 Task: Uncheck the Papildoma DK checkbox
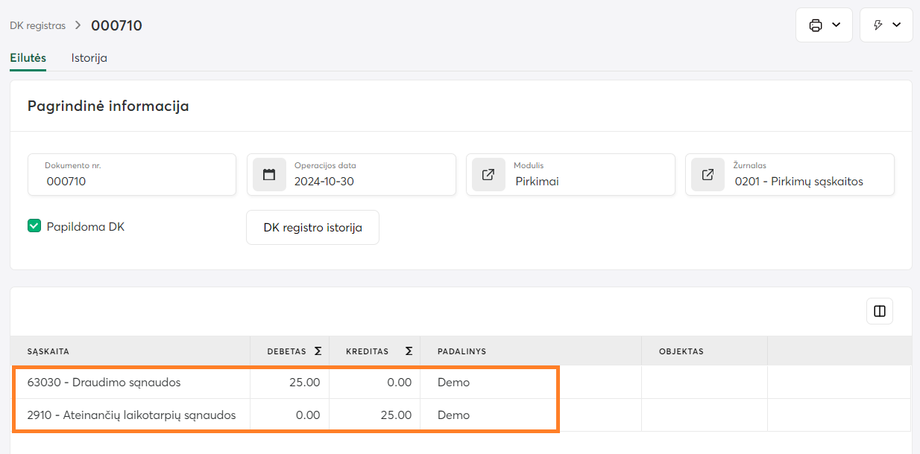coord(34,226)
